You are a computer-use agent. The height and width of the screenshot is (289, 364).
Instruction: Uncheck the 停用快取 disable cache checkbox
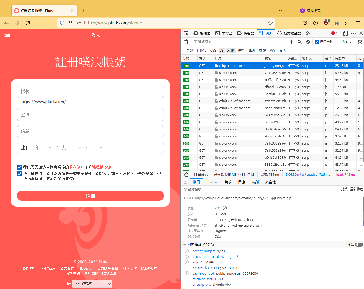pos(317,42)
